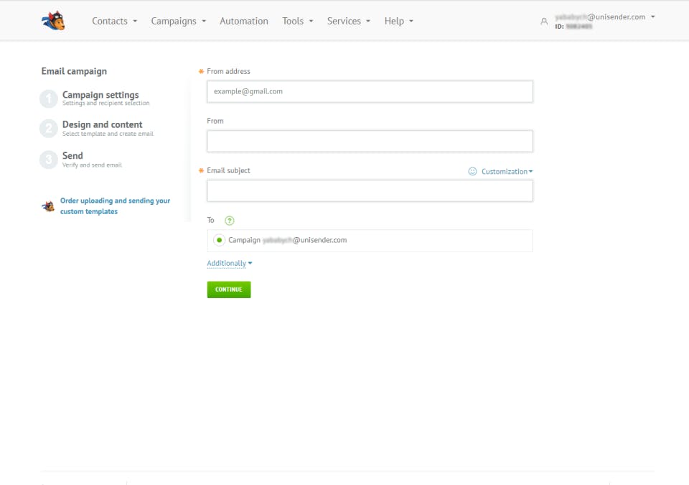The height and width of the screenshot is (485, 689).
Task: Go to the Automation section
Action: [244, 21]
